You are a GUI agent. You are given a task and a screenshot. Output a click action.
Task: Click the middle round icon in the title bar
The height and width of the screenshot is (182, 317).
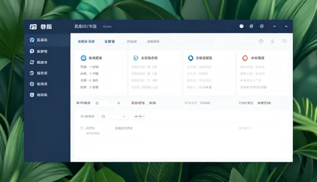pos(251,26)
